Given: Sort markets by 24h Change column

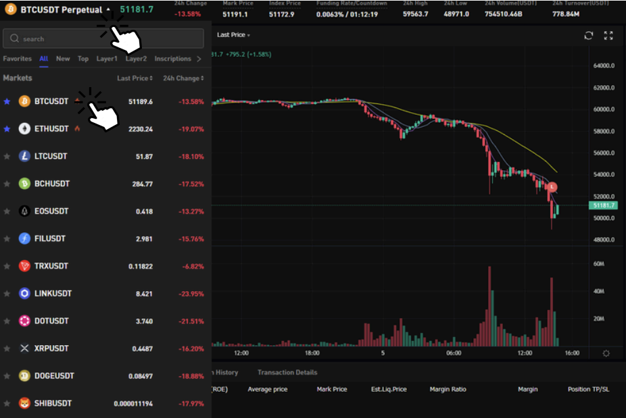Looking at the screenshot, I should [x=183, y=78].
